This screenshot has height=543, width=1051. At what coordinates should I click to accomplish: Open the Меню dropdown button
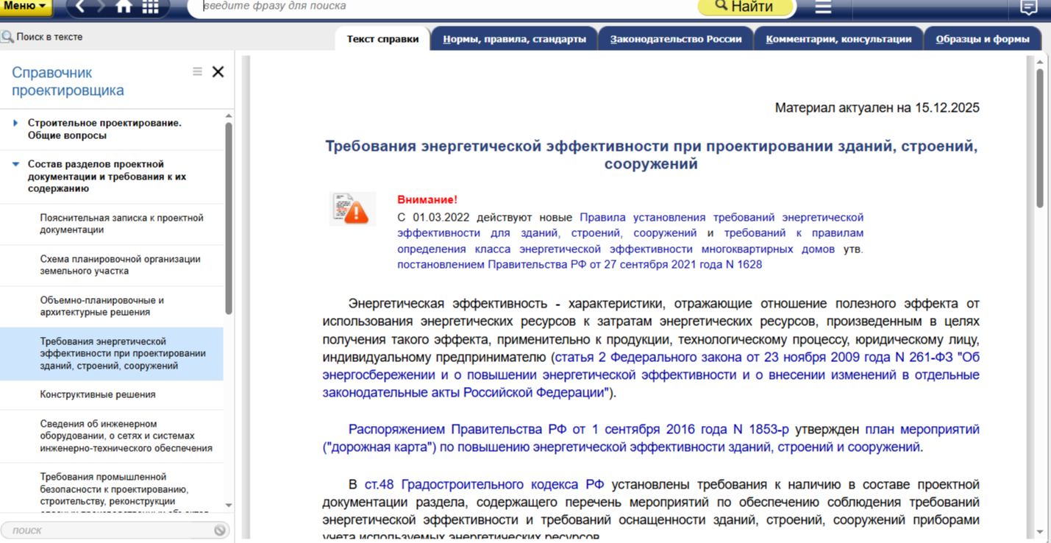coord(25,7)
